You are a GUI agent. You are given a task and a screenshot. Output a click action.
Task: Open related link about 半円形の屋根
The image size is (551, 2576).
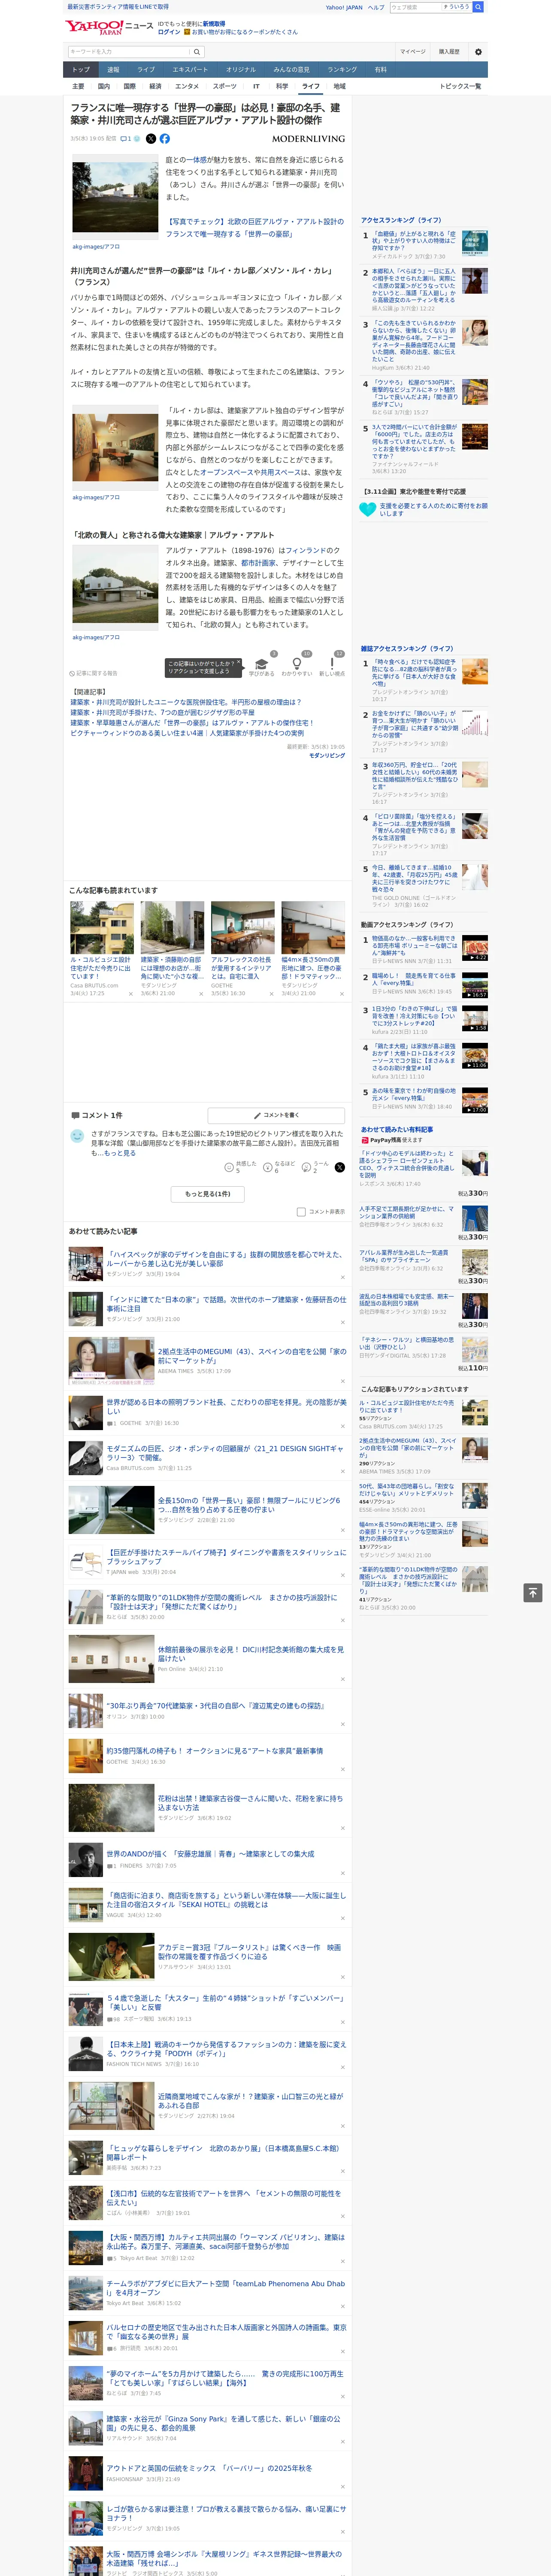186,702
